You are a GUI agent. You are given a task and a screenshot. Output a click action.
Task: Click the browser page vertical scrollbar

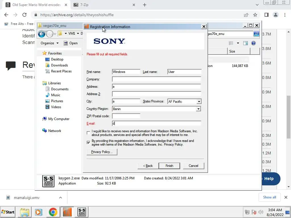[288, 117]
